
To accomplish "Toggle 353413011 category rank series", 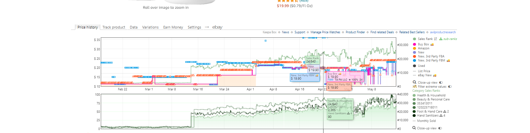I will tap(414, 103).
